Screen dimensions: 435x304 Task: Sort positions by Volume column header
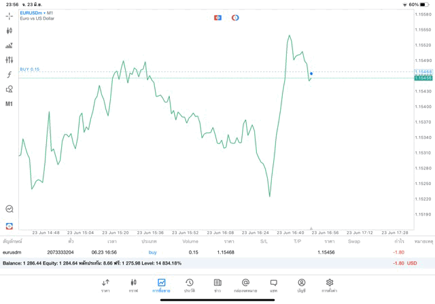coord(190,241)
